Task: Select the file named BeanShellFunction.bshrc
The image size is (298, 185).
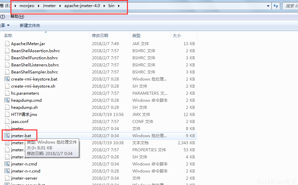Action: tap(35, 58)
